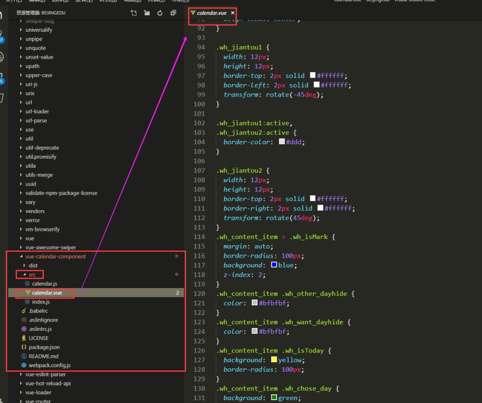Click the .wh_jiantou2 selector on line 107
The width and height of the screenshot is (482, 403).
[x=239, y=171]
